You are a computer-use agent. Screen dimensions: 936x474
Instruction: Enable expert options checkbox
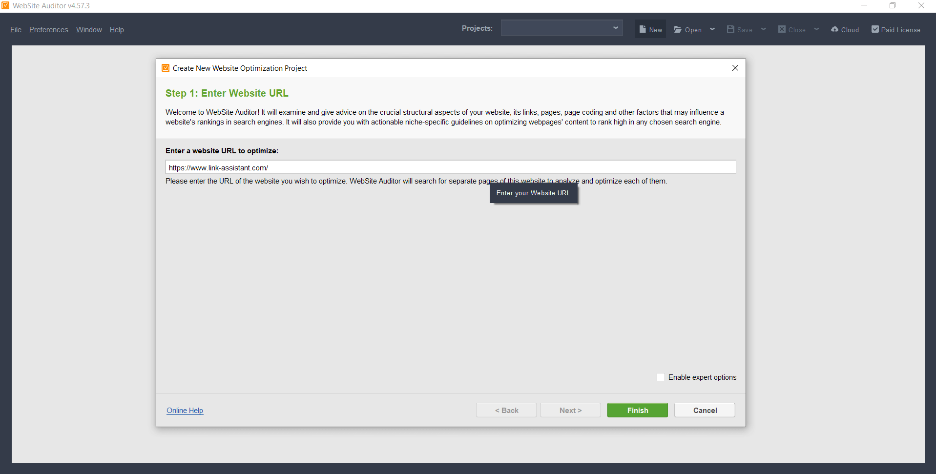[x=661, y=377]
